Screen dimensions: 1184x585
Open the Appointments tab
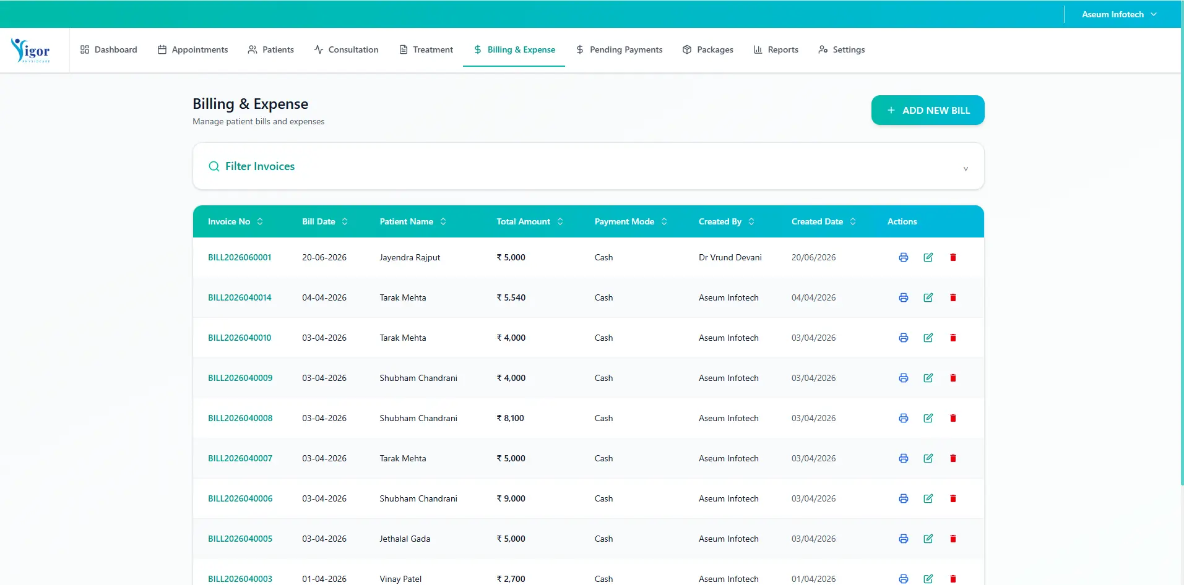pos(192,49)
